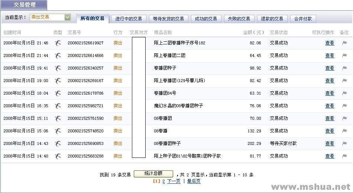Click the flag note icon for order 2008021526619927

coord(344,43)
